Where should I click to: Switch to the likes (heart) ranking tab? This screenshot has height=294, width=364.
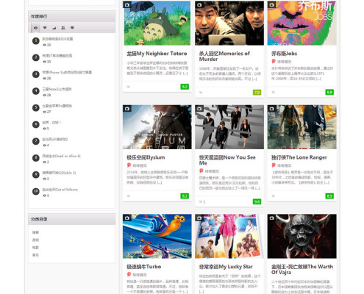pos(45,28)
